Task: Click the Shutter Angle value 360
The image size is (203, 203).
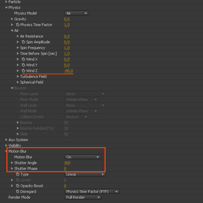Action: [x=67, y=163]
